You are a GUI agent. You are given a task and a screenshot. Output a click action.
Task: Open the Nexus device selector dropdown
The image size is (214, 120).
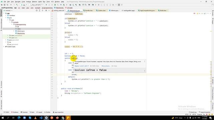(x=36, y=5)
